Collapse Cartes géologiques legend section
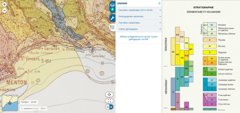 click(x=160, y=29)
